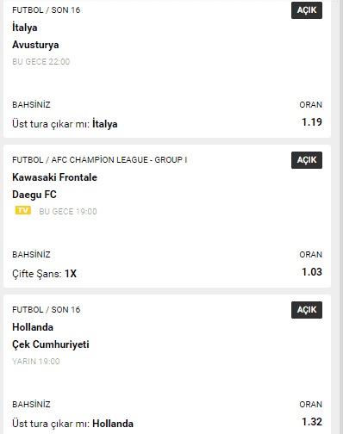Screen dimensions: 343x434
Task: Click the yellow TV icon for Kawasaki Frontale match
Action: coord(23,210)
